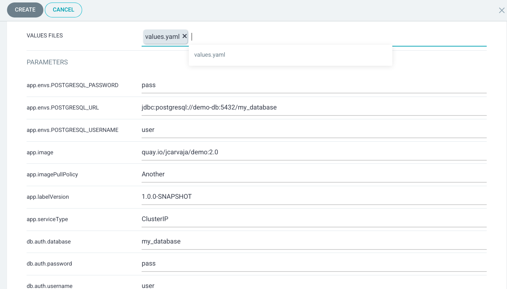Click the db.auth.username label

50,286
